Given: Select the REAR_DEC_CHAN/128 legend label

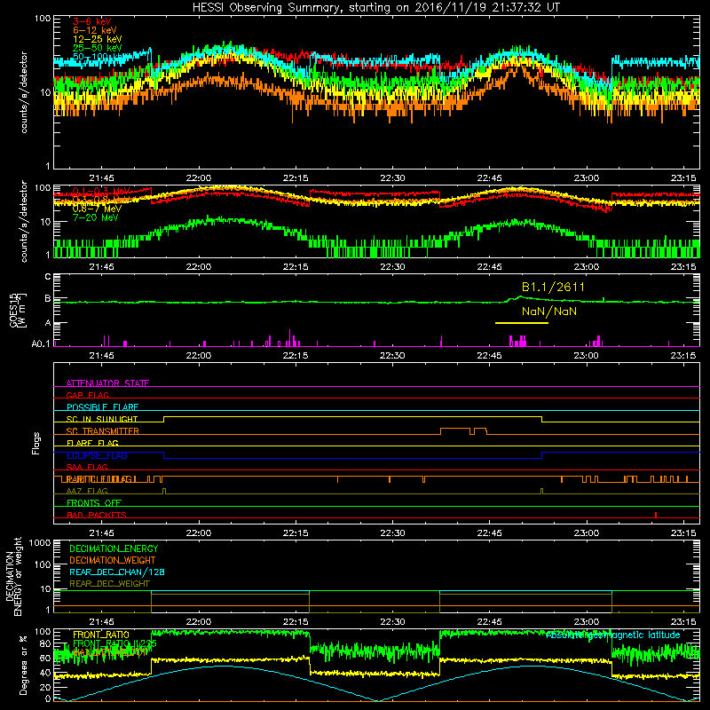Looking at the screenshot, I should pos(117,572).
